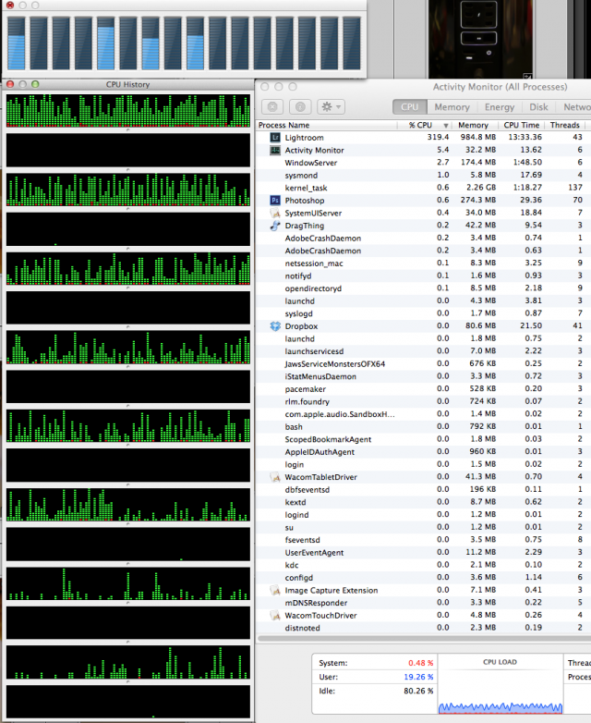The image size is (591, 723).
Task: Select the ScopedBookmarkAgent row
Action: coord(423,439)
